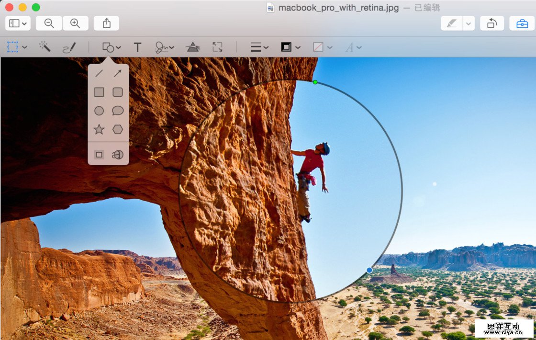The height and width of the screenshot is (340, 536).
Task: Choose the speech bubble shape
Action: [117, 111]
